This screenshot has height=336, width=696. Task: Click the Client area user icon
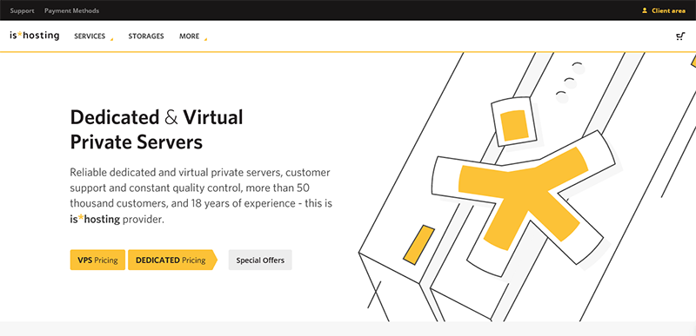click(645, 10)
